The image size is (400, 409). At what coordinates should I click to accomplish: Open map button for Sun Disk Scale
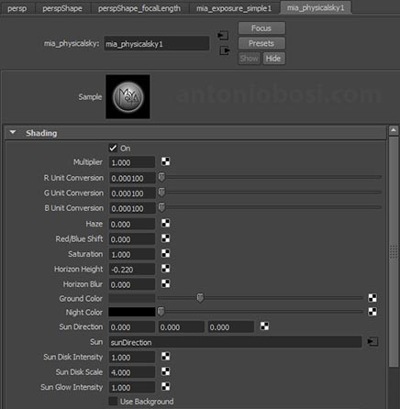click(x=165, y=371)
